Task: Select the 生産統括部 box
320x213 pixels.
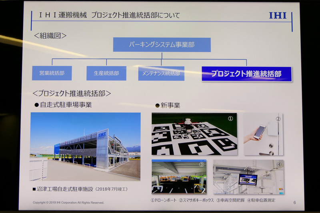Action: 106,73
